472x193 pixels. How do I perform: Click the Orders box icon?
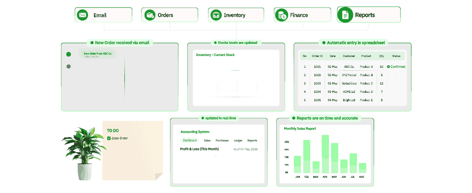tap(149, 15)
